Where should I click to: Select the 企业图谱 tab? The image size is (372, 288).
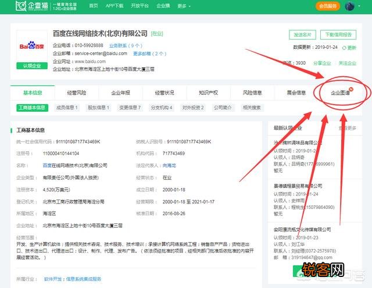[340, 93]
